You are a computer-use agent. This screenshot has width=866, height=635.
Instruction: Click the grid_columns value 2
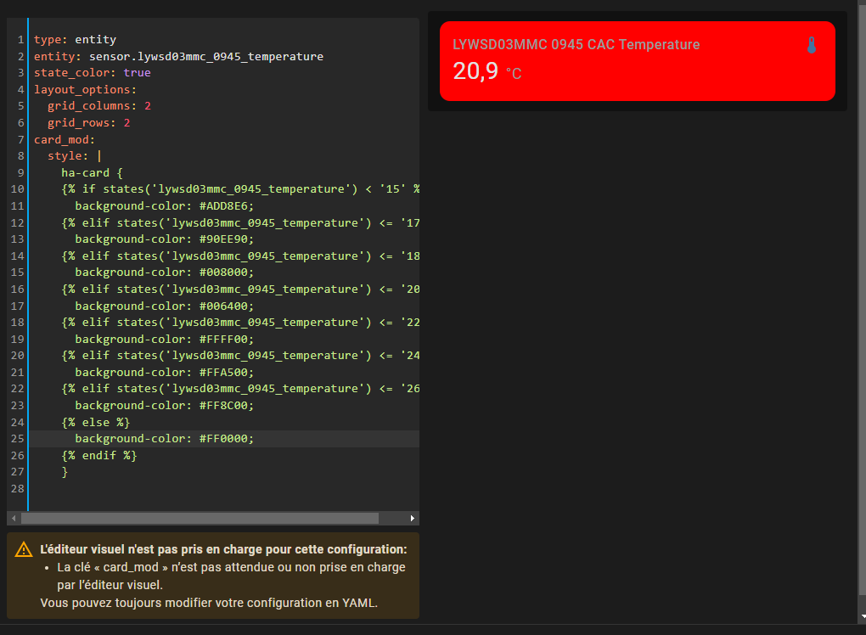(x=147, y=107)
